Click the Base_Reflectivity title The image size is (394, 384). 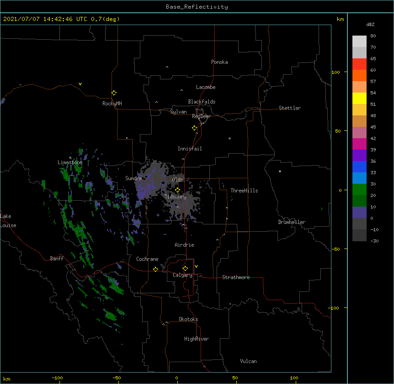[x=197, y=7]
